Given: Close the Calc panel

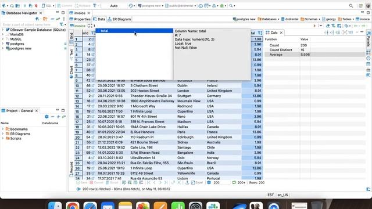Looking at the screenshot, I should coord(281,33).
